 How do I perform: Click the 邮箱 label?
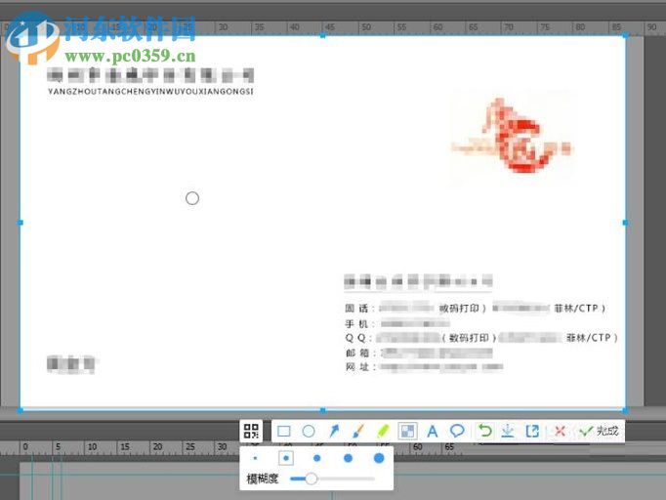click(357, 353)
